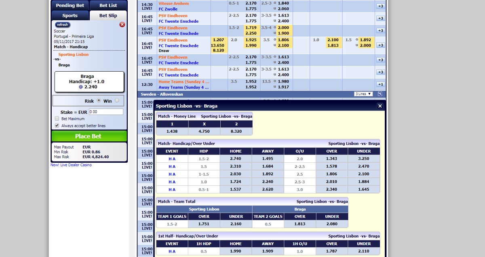Viewport: 485px width, 257px height.
Task: Open Vitesse Arnhem match link
Action: tap(173, 3)
